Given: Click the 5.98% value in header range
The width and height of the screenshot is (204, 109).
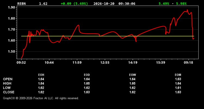Looking at the screenshot, I should 181,4.
